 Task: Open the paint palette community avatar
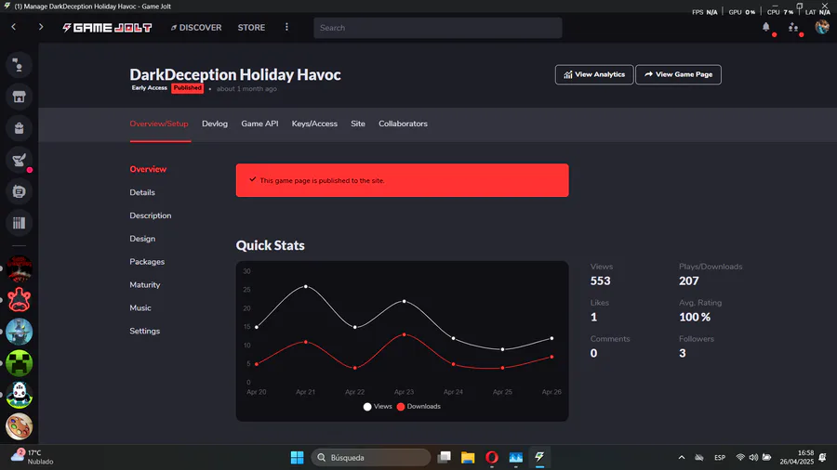click(20, 426)
